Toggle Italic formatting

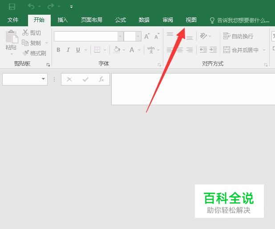click(x=68, y=50)
